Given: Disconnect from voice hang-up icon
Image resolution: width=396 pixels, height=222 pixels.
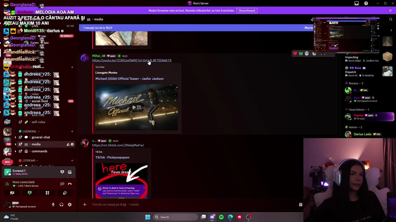Looking at the screenshot, I should [x=70, y=184].
